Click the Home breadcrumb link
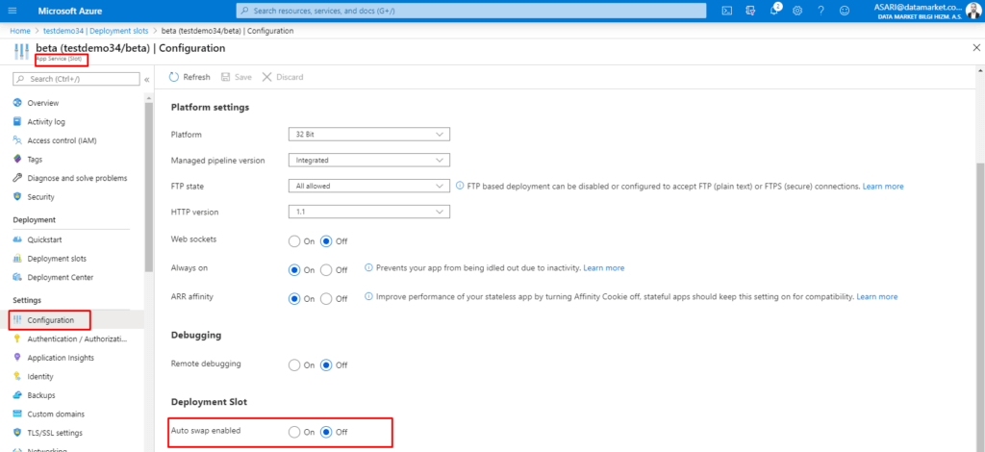 pyautogui.click(x=20, y=31)
